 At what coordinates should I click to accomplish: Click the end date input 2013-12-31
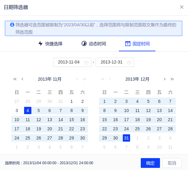112,62
